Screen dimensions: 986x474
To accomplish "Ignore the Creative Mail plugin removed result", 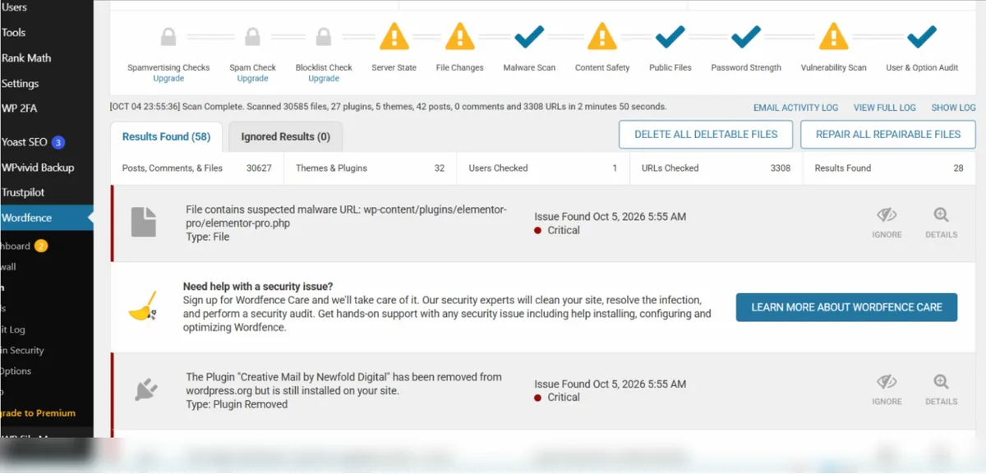I will pyautogui.click(x=887, y=389).
